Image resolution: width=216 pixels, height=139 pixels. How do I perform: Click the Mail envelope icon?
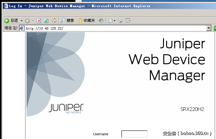(110, 21)
